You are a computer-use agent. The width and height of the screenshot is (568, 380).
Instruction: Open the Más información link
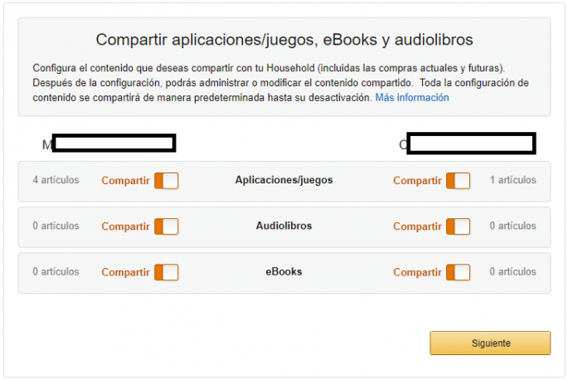coord(412,98)
